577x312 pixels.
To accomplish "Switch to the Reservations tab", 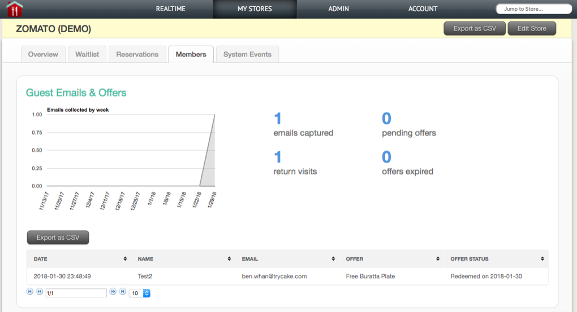I will coord(137,54).
